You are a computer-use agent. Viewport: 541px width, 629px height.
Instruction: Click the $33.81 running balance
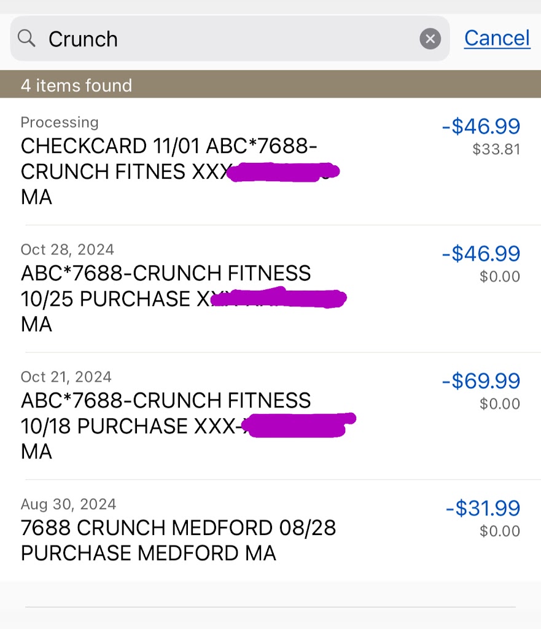pos(496,149)
